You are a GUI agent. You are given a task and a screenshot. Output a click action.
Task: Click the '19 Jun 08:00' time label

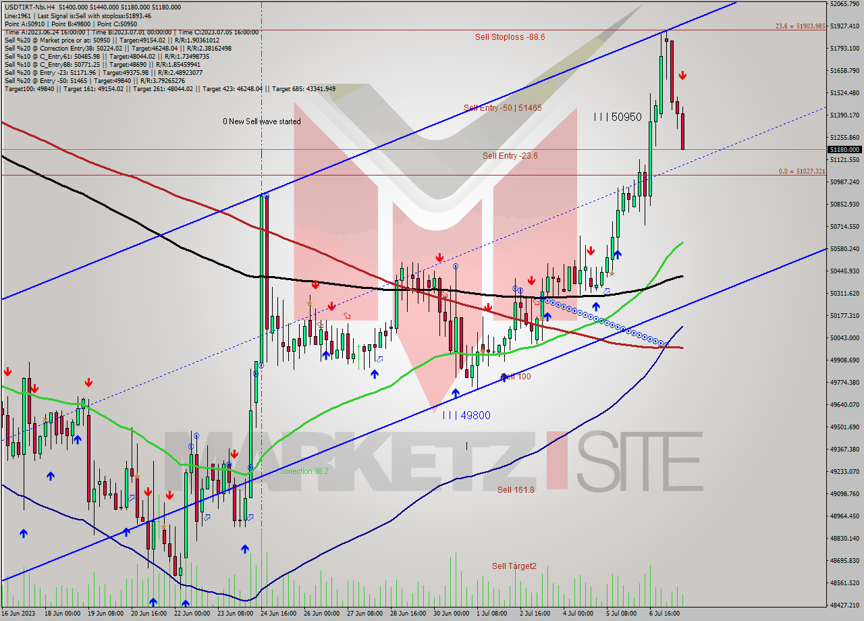104,614
